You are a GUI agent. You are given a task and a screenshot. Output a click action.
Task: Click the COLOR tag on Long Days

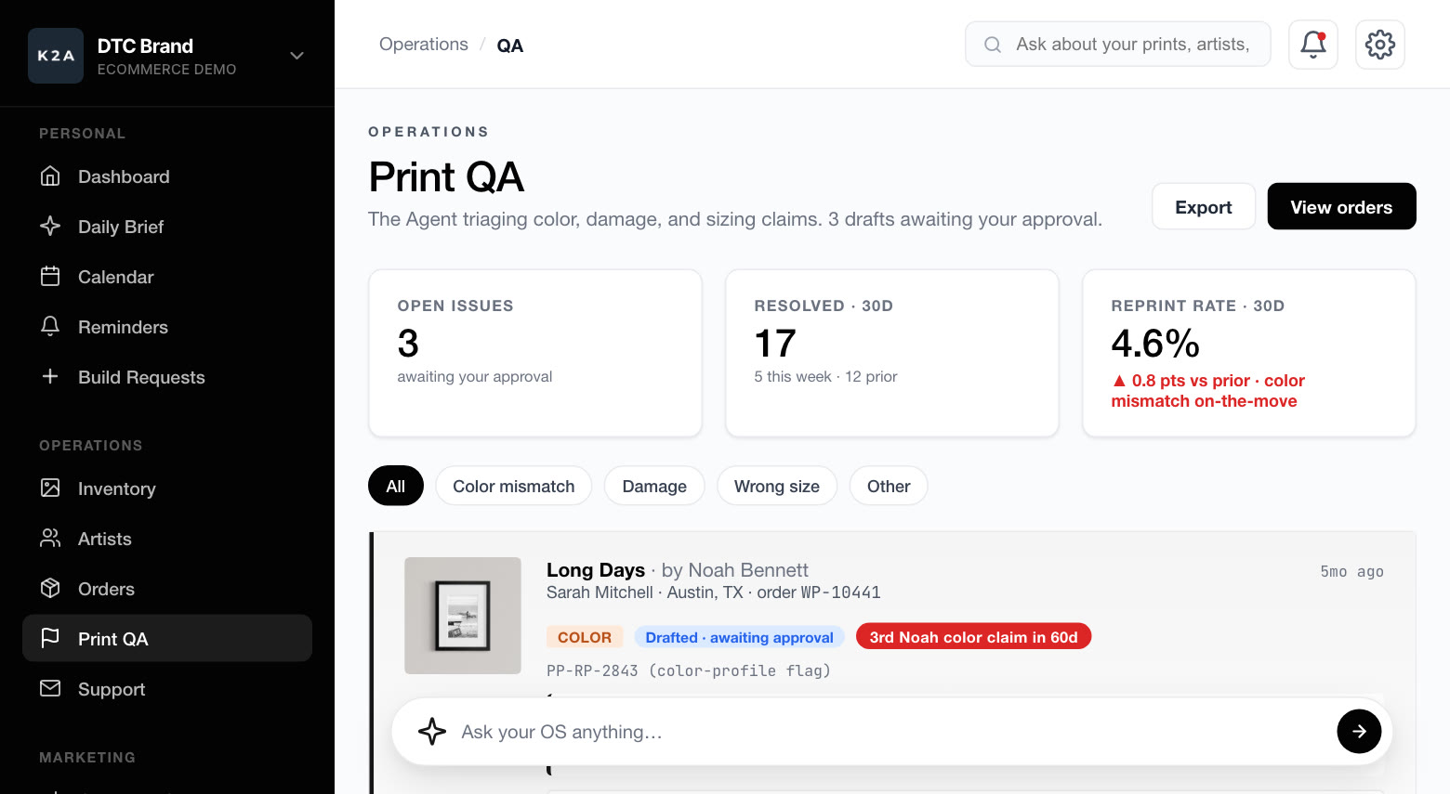point(585,637)
